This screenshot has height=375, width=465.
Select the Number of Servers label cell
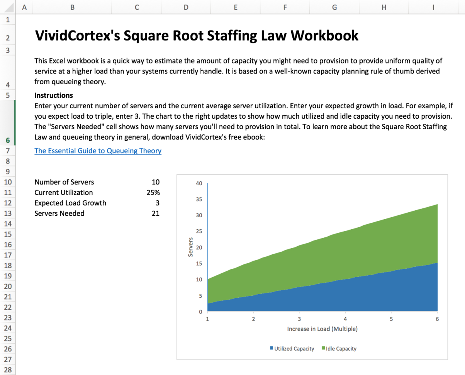[64, 182]
